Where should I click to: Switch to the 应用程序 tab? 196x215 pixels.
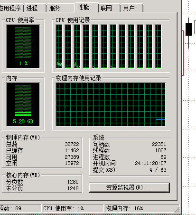[x=11, y=8]
